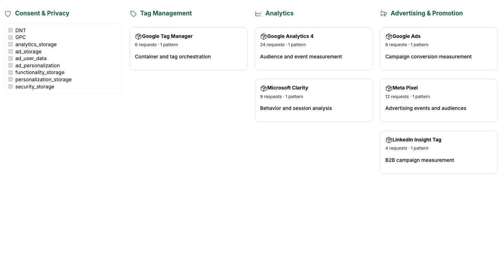
Task: Click the package icon on Google Ads
Action: pos(389,37)
